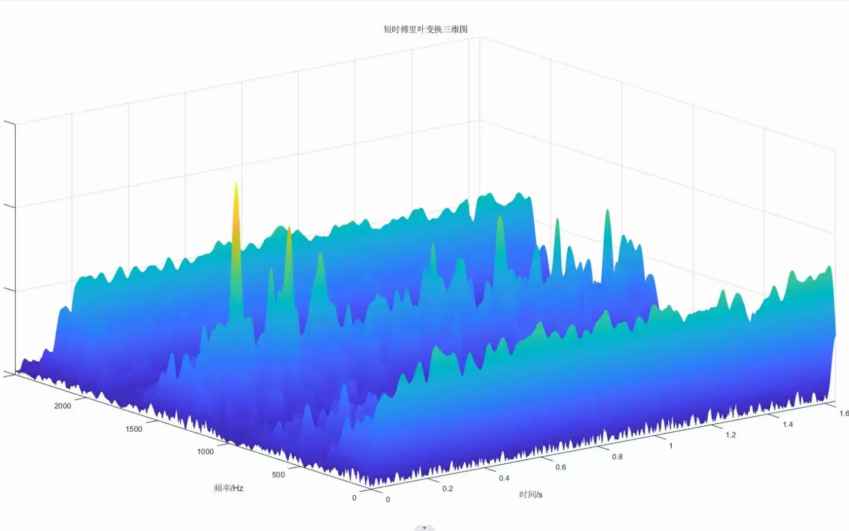Click the 1.2 time tick label

[x=730, y=435]
